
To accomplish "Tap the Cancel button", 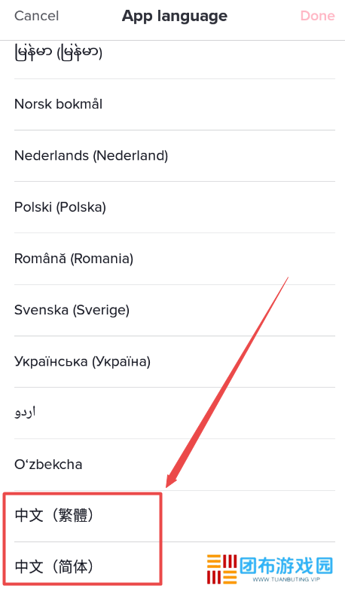I will coord(36,16).
